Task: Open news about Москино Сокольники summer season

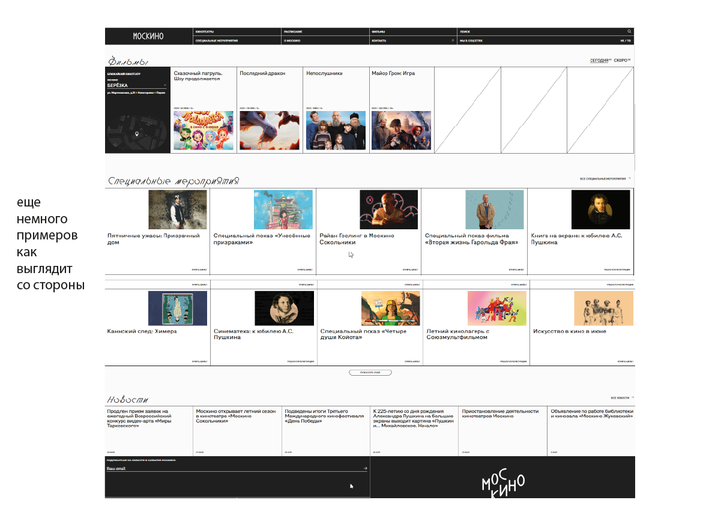Action: (237, 416)
